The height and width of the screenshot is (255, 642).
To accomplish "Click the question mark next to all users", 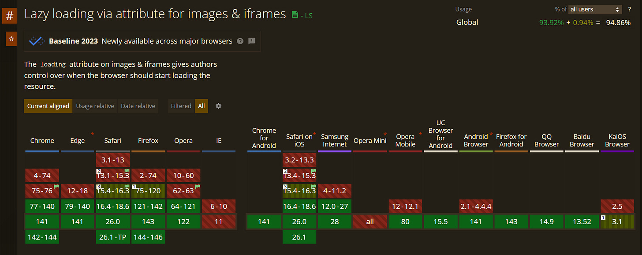I will coord(629,9).
